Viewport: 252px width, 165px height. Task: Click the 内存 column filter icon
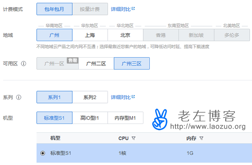click(201, 139)
